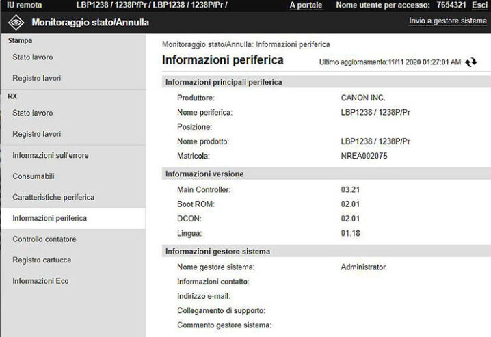View the Registro cartucce page

coord(42,260)
